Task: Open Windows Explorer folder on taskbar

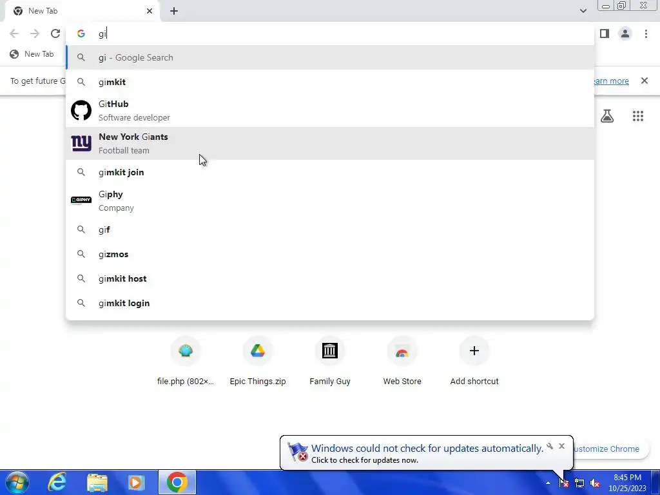Action: point(97,482)
